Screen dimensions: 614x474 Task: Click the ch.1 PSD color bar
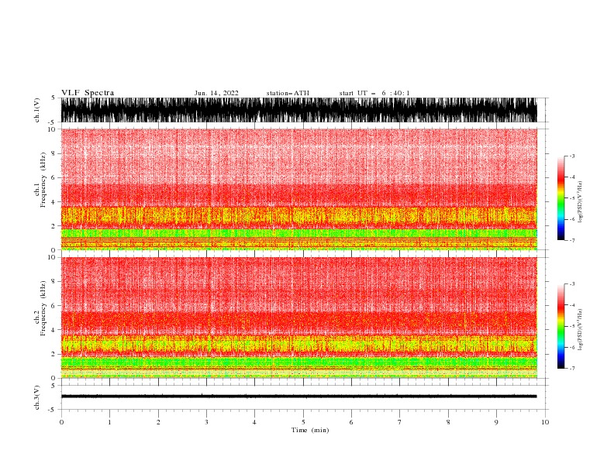pos(561,198)
